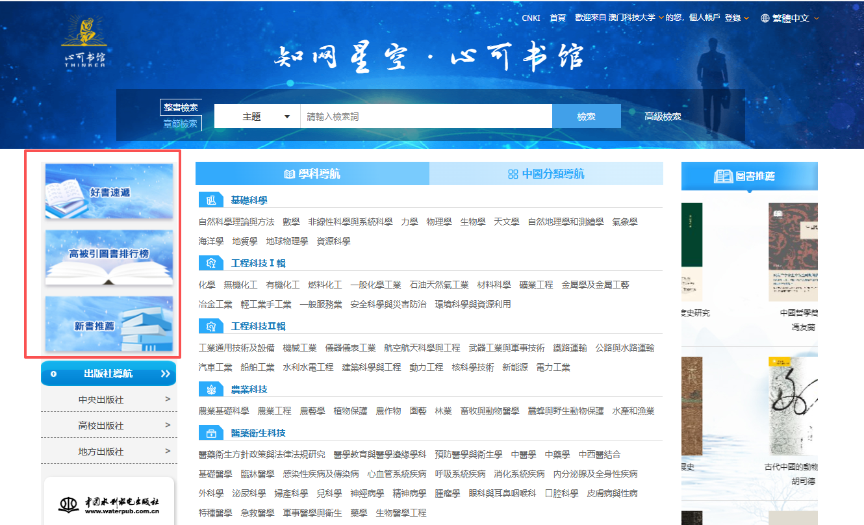Open the 新書推薦 banner
The image size is (864, 525).
109,324
